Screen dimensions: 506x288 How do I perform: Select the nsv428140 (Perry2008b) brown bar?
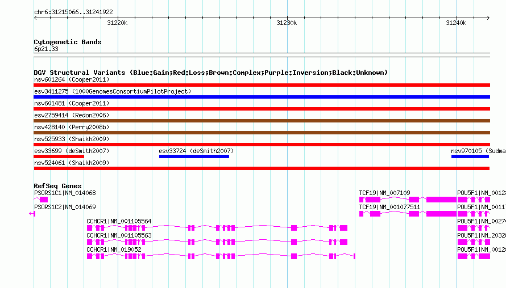coord(262,133)
